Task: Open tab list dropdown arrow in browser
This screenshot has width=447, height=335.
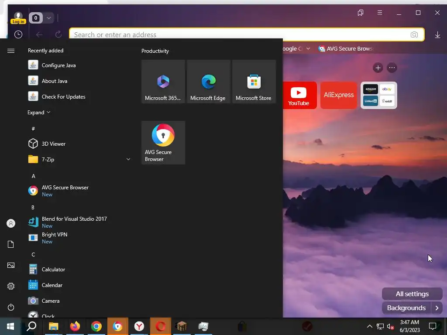Action: click(x=49, y=18)
